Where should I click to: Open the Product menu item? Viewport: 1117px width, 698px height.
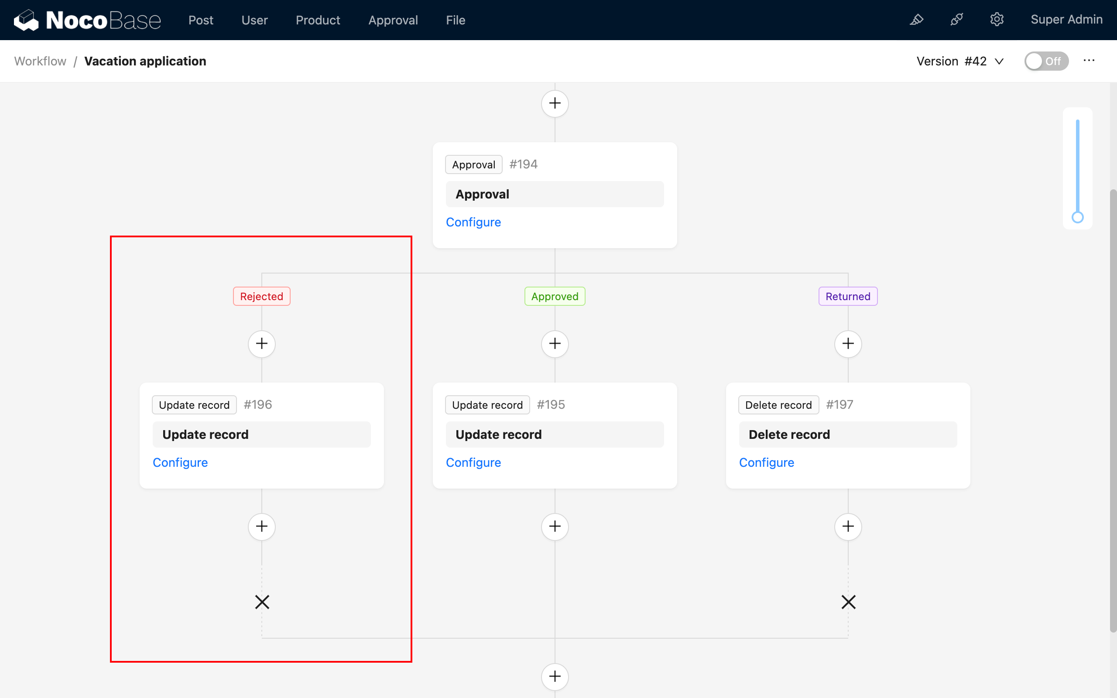(318, 20)
